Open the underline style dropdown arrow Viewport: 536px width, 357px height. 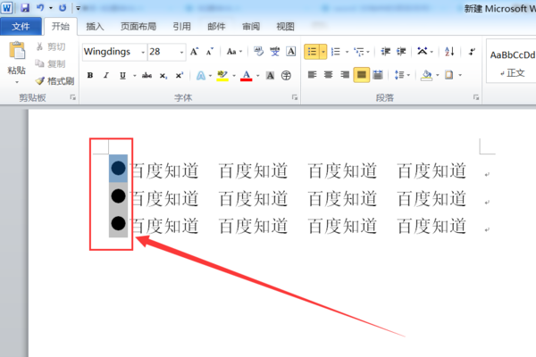[135, 76]
